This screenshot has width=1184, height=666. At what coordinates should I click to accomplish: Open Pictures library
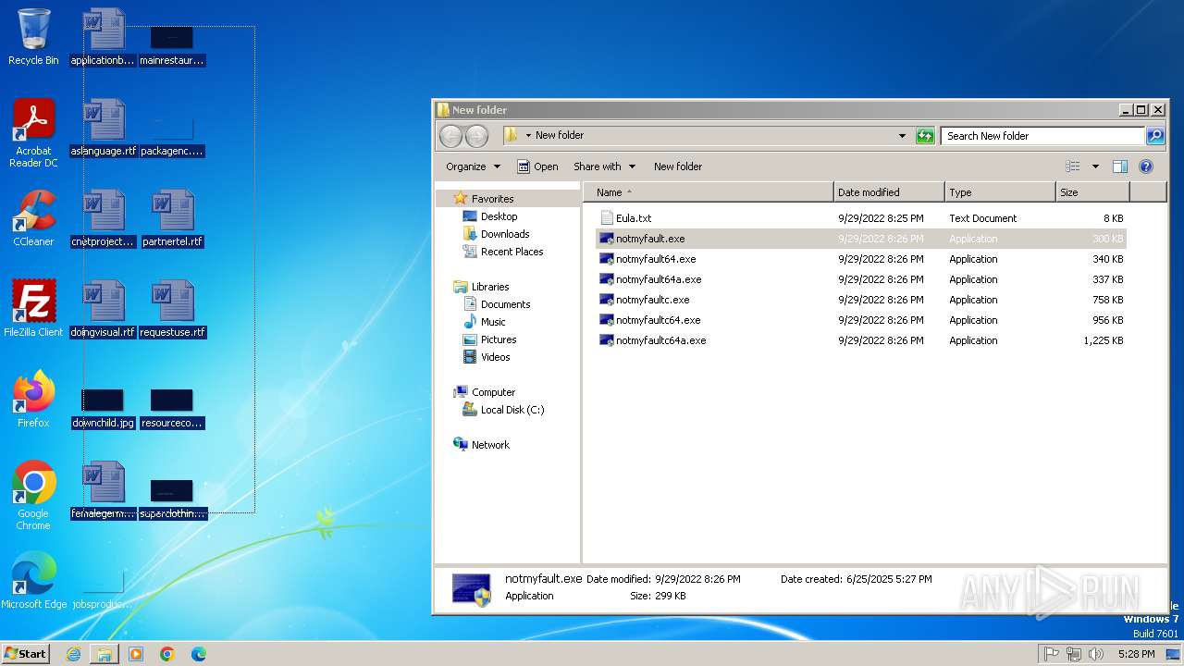click(499, 339)
